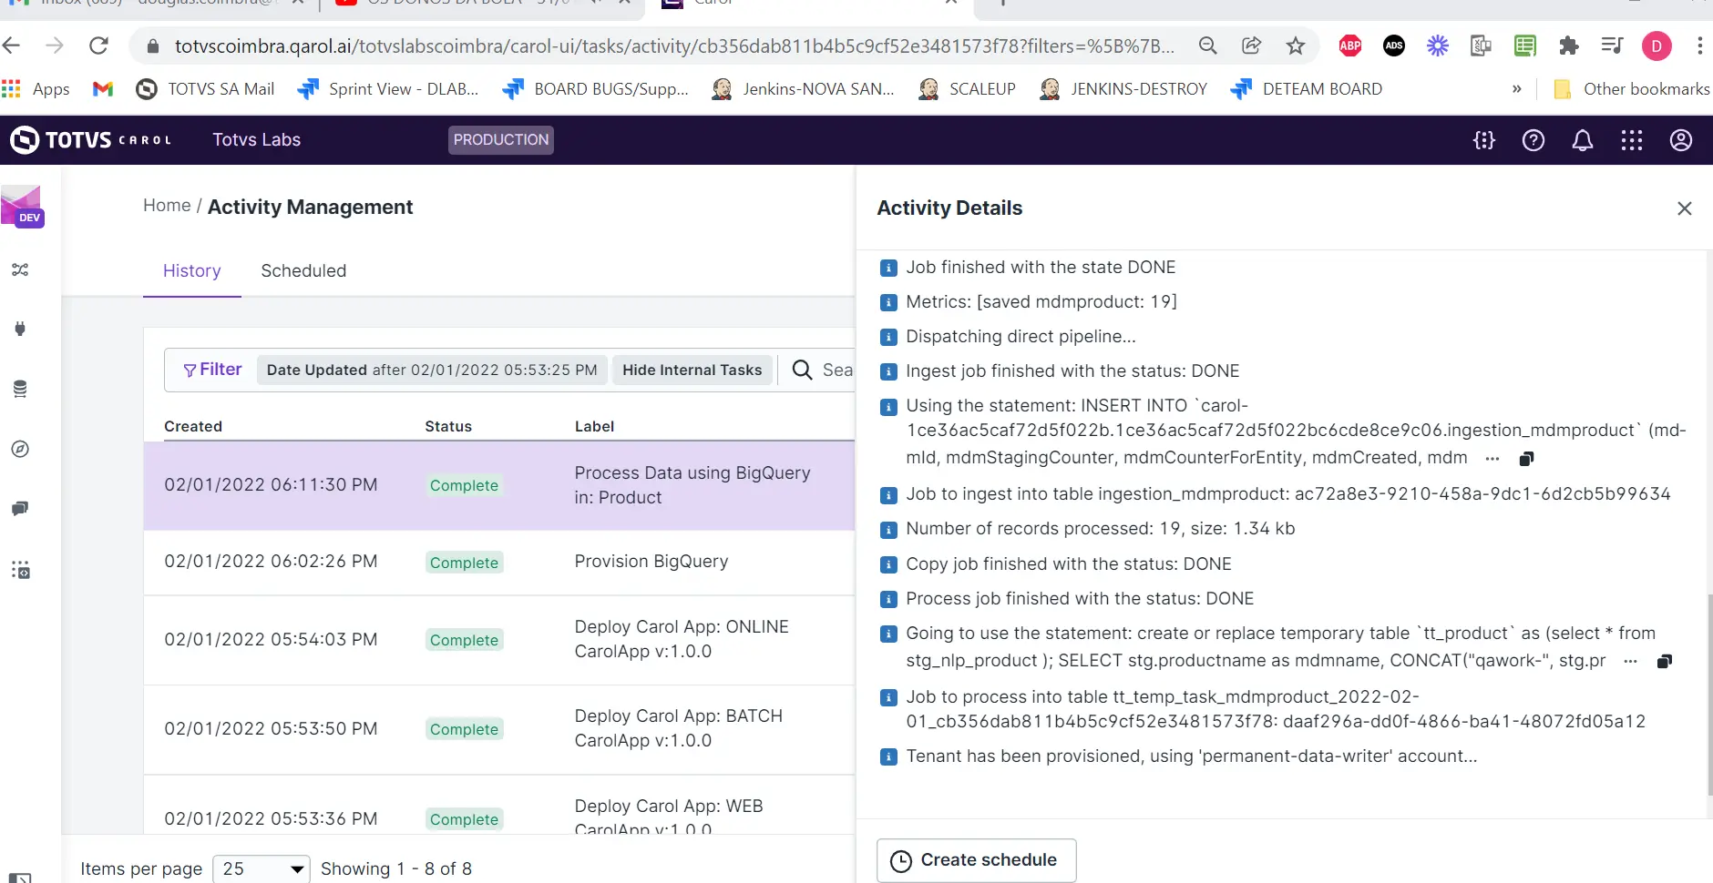Click the Create schedule button
This screenshot has width=1713, height=883.
(976, 860)
